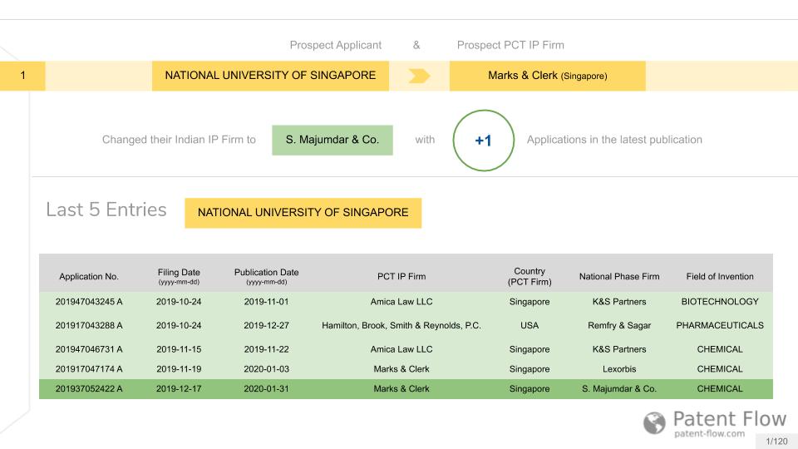This screenshot has height=449, width=798.
Task: Click the yellow arrow chevron icon
Action: tap(419, 76)
